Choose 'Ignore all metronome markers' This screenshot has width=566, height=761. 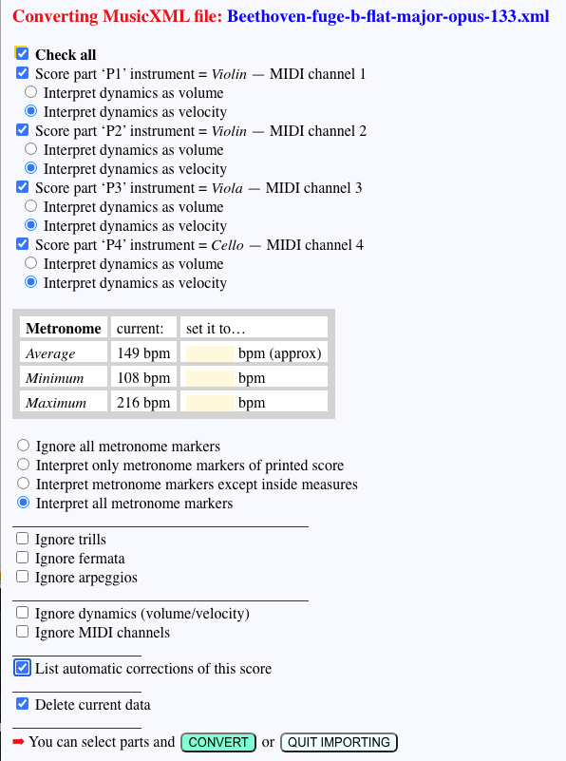[23, 445]
